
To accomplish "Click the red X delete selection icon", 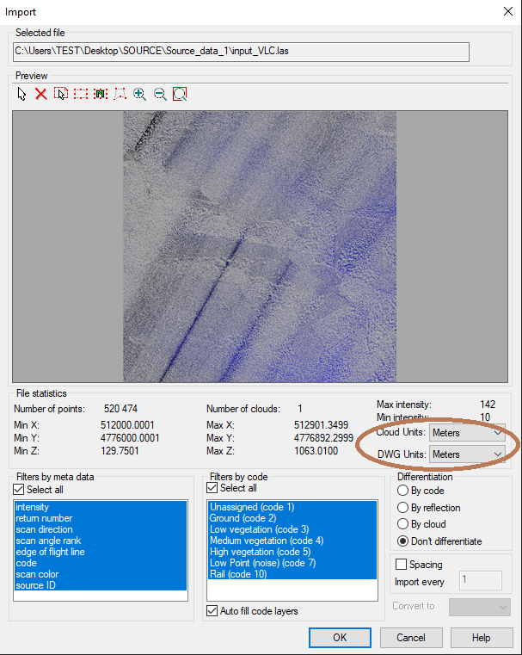I will tap(40, 94).
